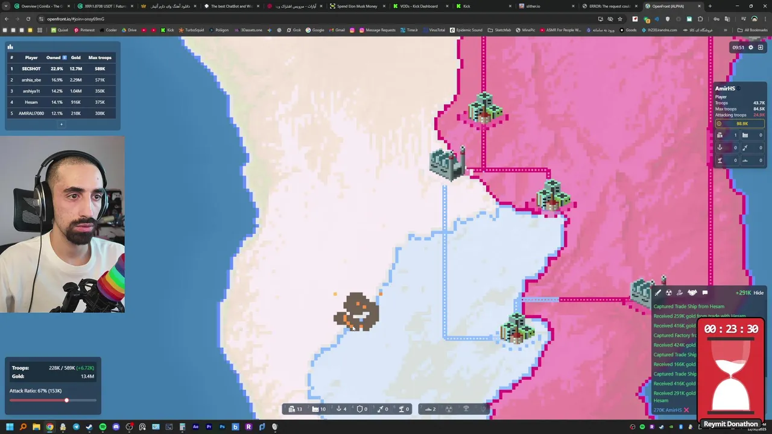Click Hesam player row in leaderboard
Screen dimensions: 772x434
coord(61,102)
